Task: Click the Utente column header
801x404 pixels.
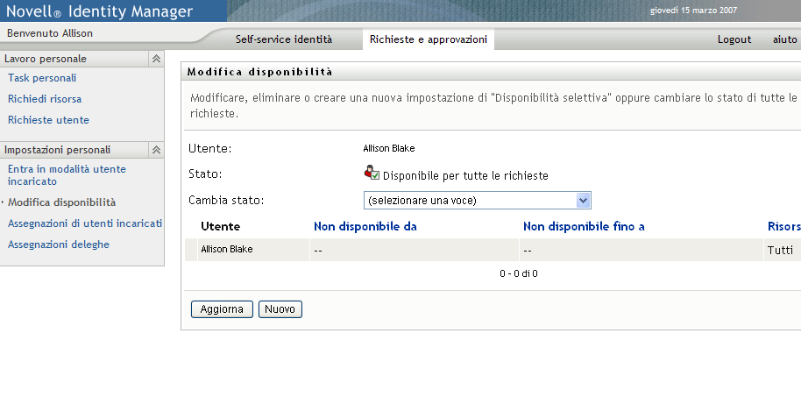Action: pos(220,226)
